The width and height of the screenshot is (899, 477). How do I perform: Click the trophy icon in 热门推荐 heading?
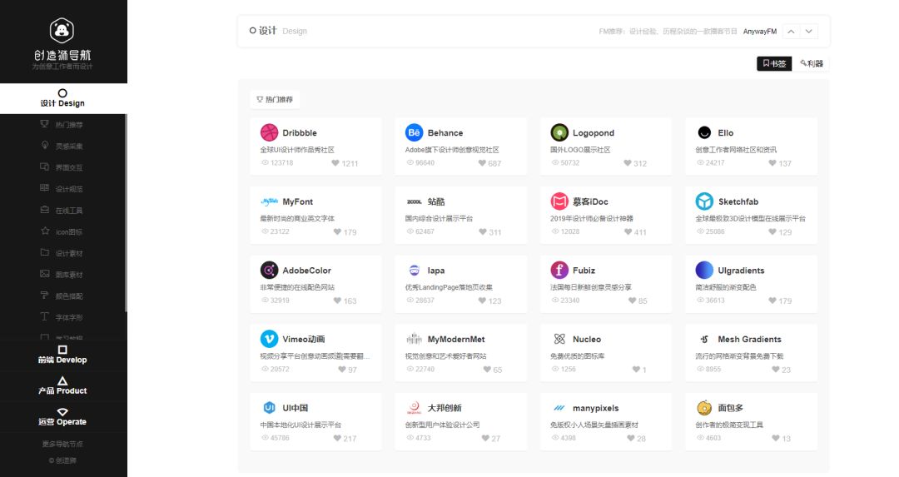pyautogui.click(x=260, y=100)
